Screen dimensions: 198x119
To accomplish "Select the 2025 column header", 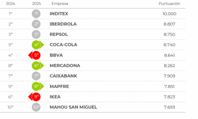I will coord(36,4).
